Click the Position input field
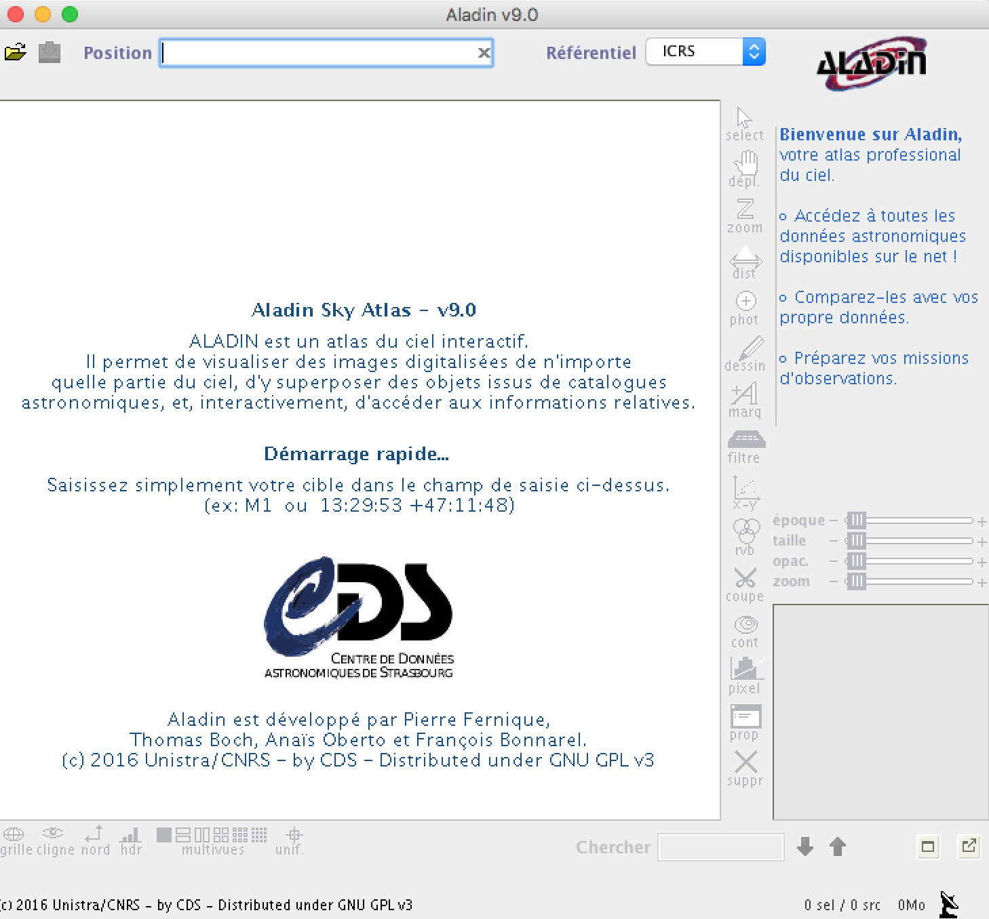This screenshot has height=919, width=989. (317, 53)
